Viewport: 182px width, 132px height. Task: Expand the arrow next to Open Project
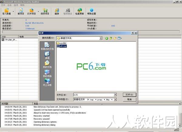[38, 11]
